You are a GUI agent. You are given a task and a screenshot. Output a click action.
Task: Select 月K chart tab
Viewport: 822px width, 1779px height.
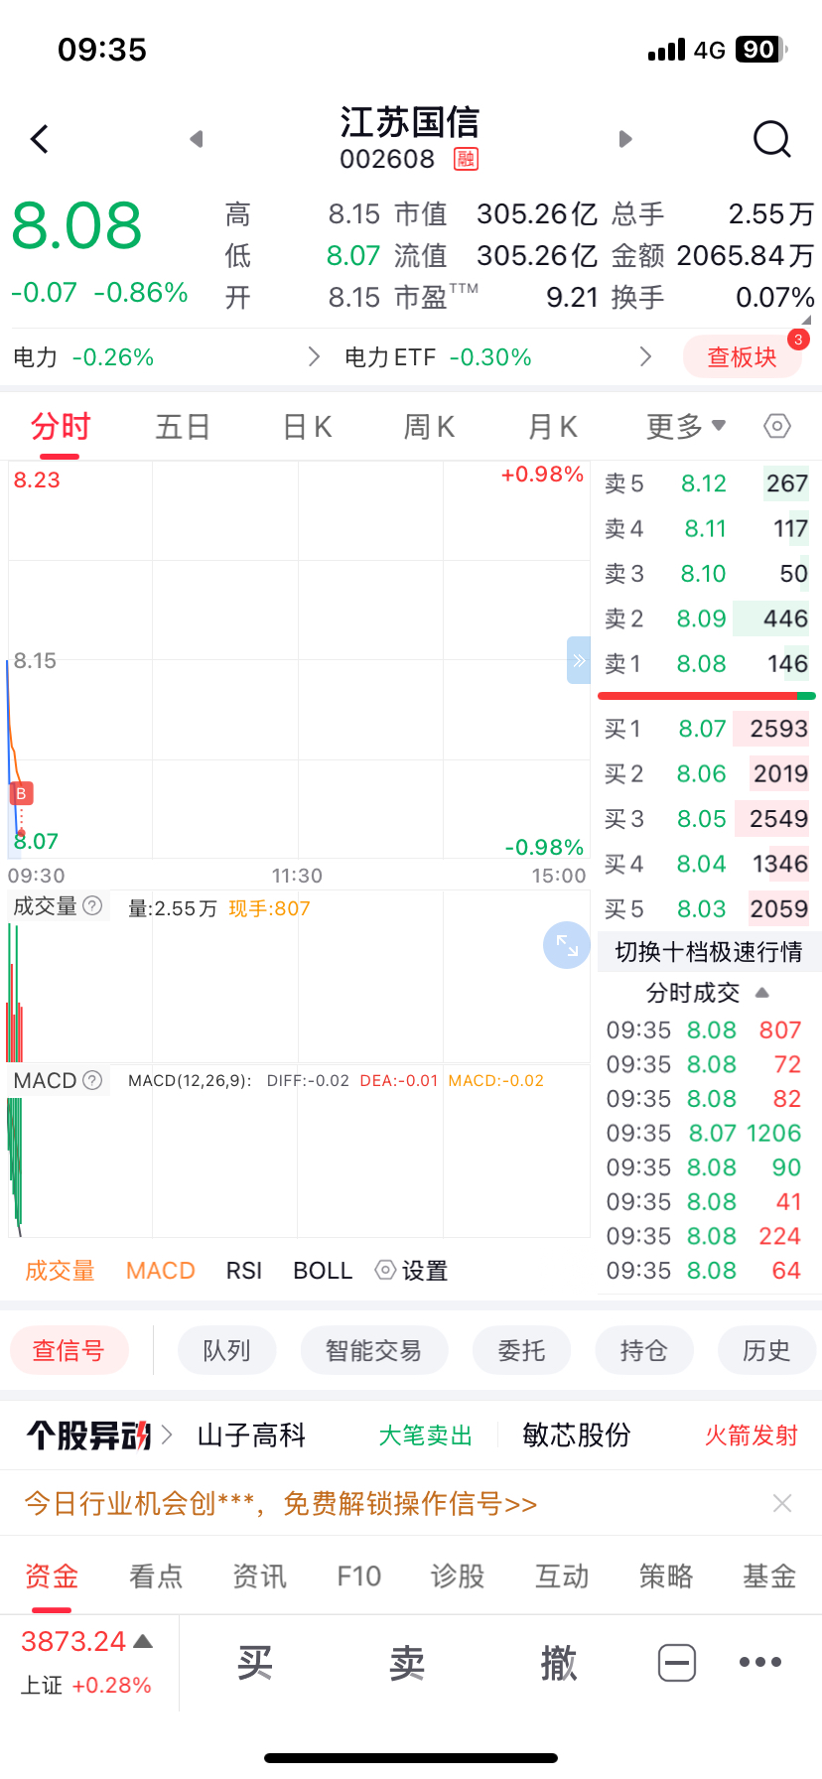tap(552, 427)
